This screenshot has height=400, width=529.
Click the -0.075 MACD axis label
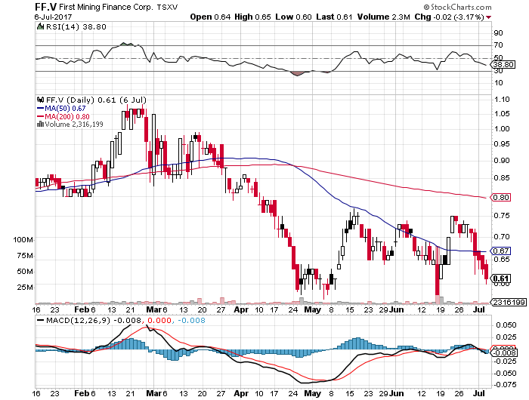tap(505, 384)
